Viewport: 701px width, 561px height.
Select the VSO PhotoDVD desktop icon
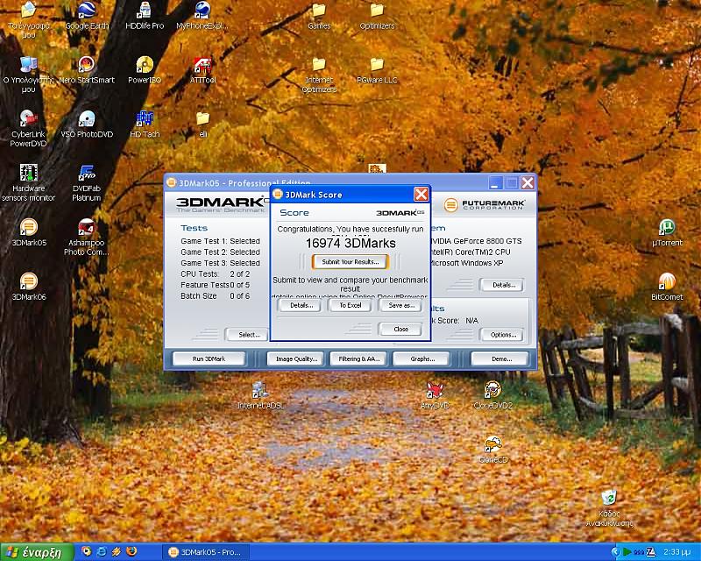click(x=87, y=124)
